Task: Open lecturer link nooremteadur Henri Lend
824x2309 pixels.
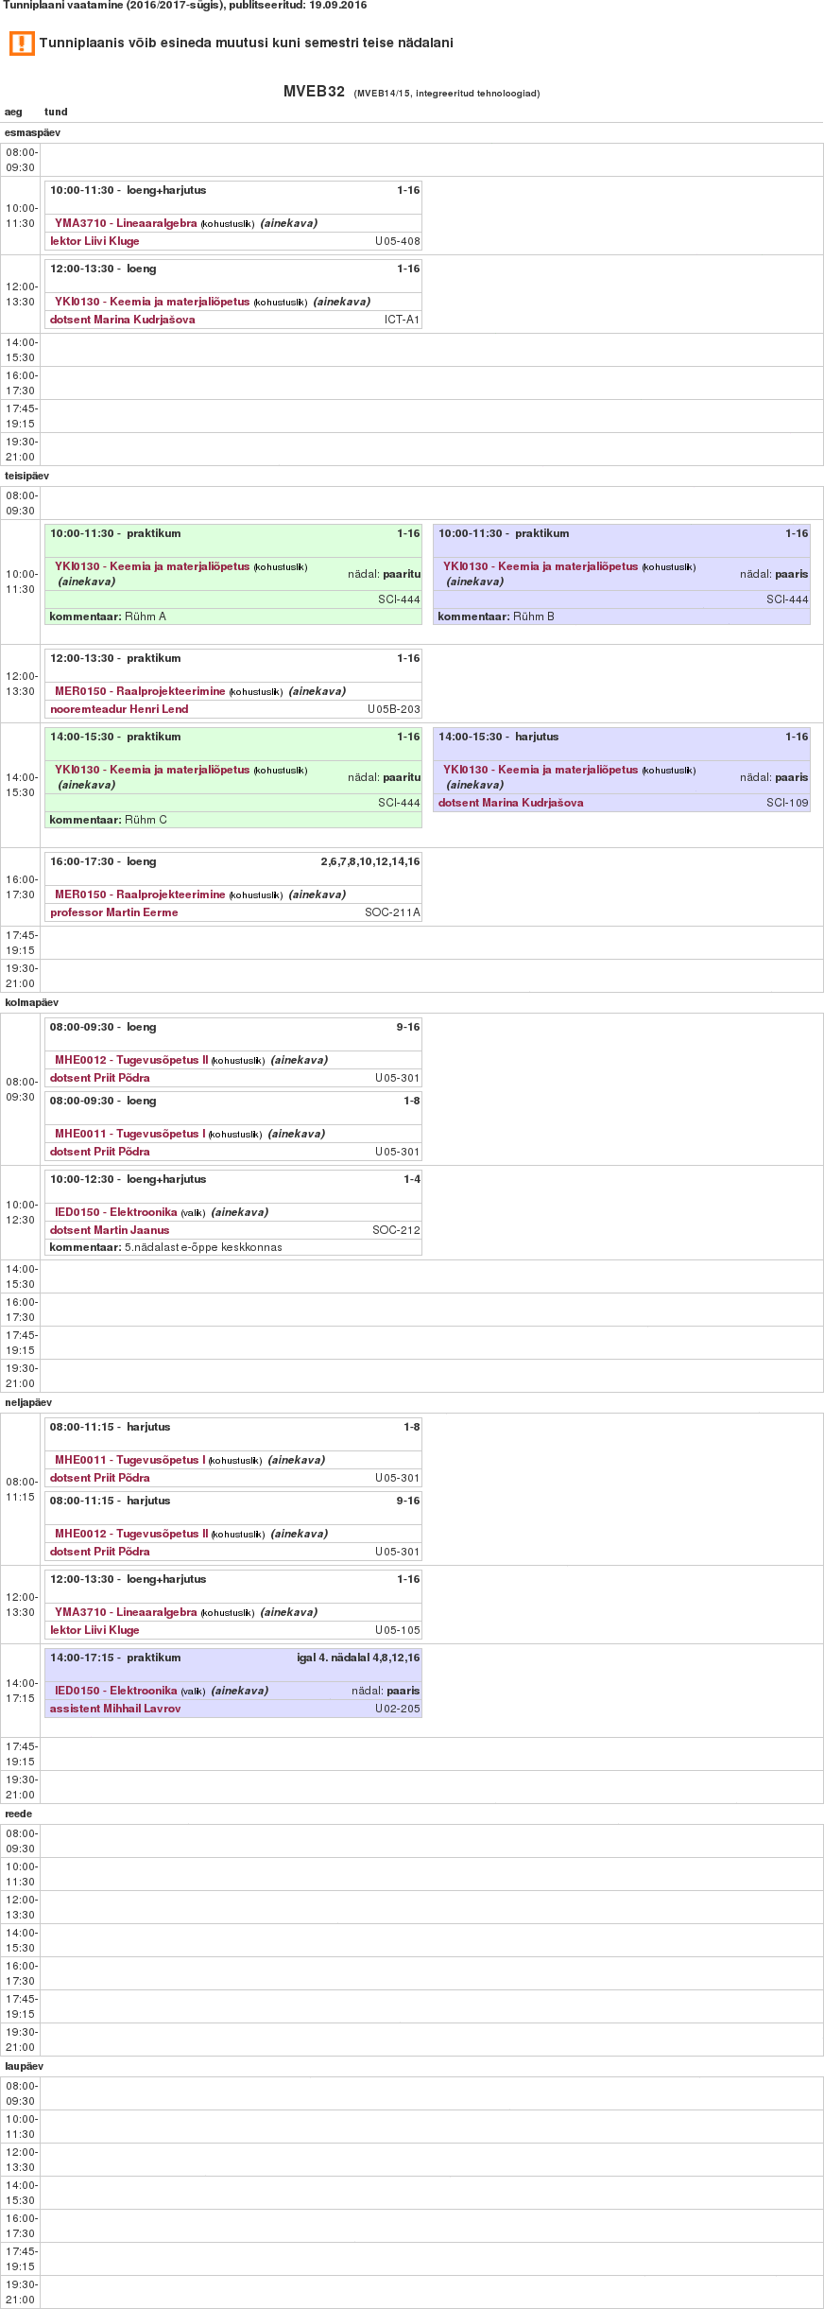Action: (119, 709)
